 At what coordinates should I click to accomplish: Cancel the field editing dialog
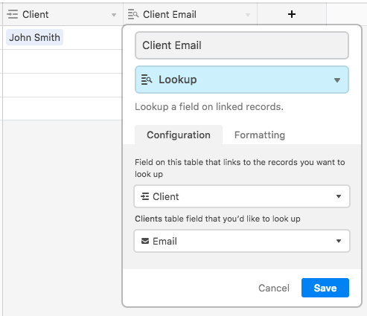(274, 288)
